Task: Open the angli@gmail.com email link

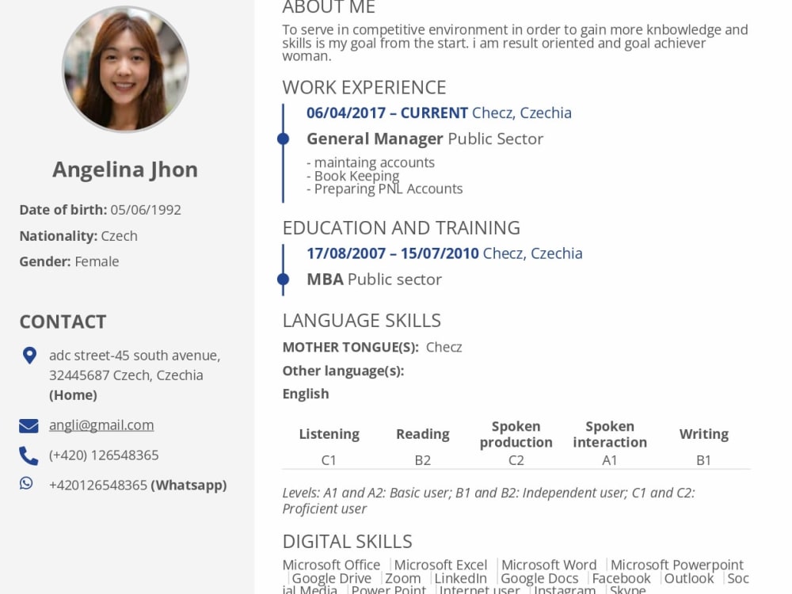Action: point(101,425)
